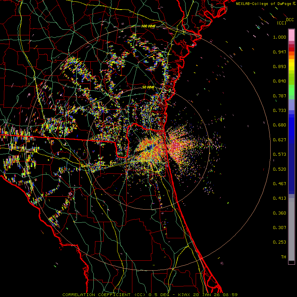Click the 0.680 scale value

280,125
